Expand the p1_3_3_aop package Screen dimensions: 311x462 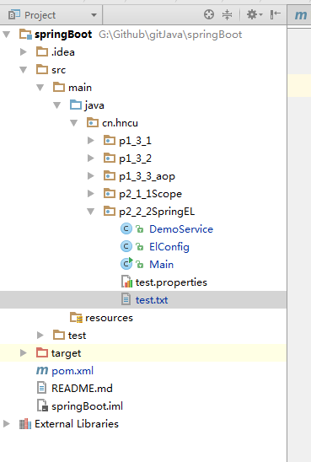point(91,176)
